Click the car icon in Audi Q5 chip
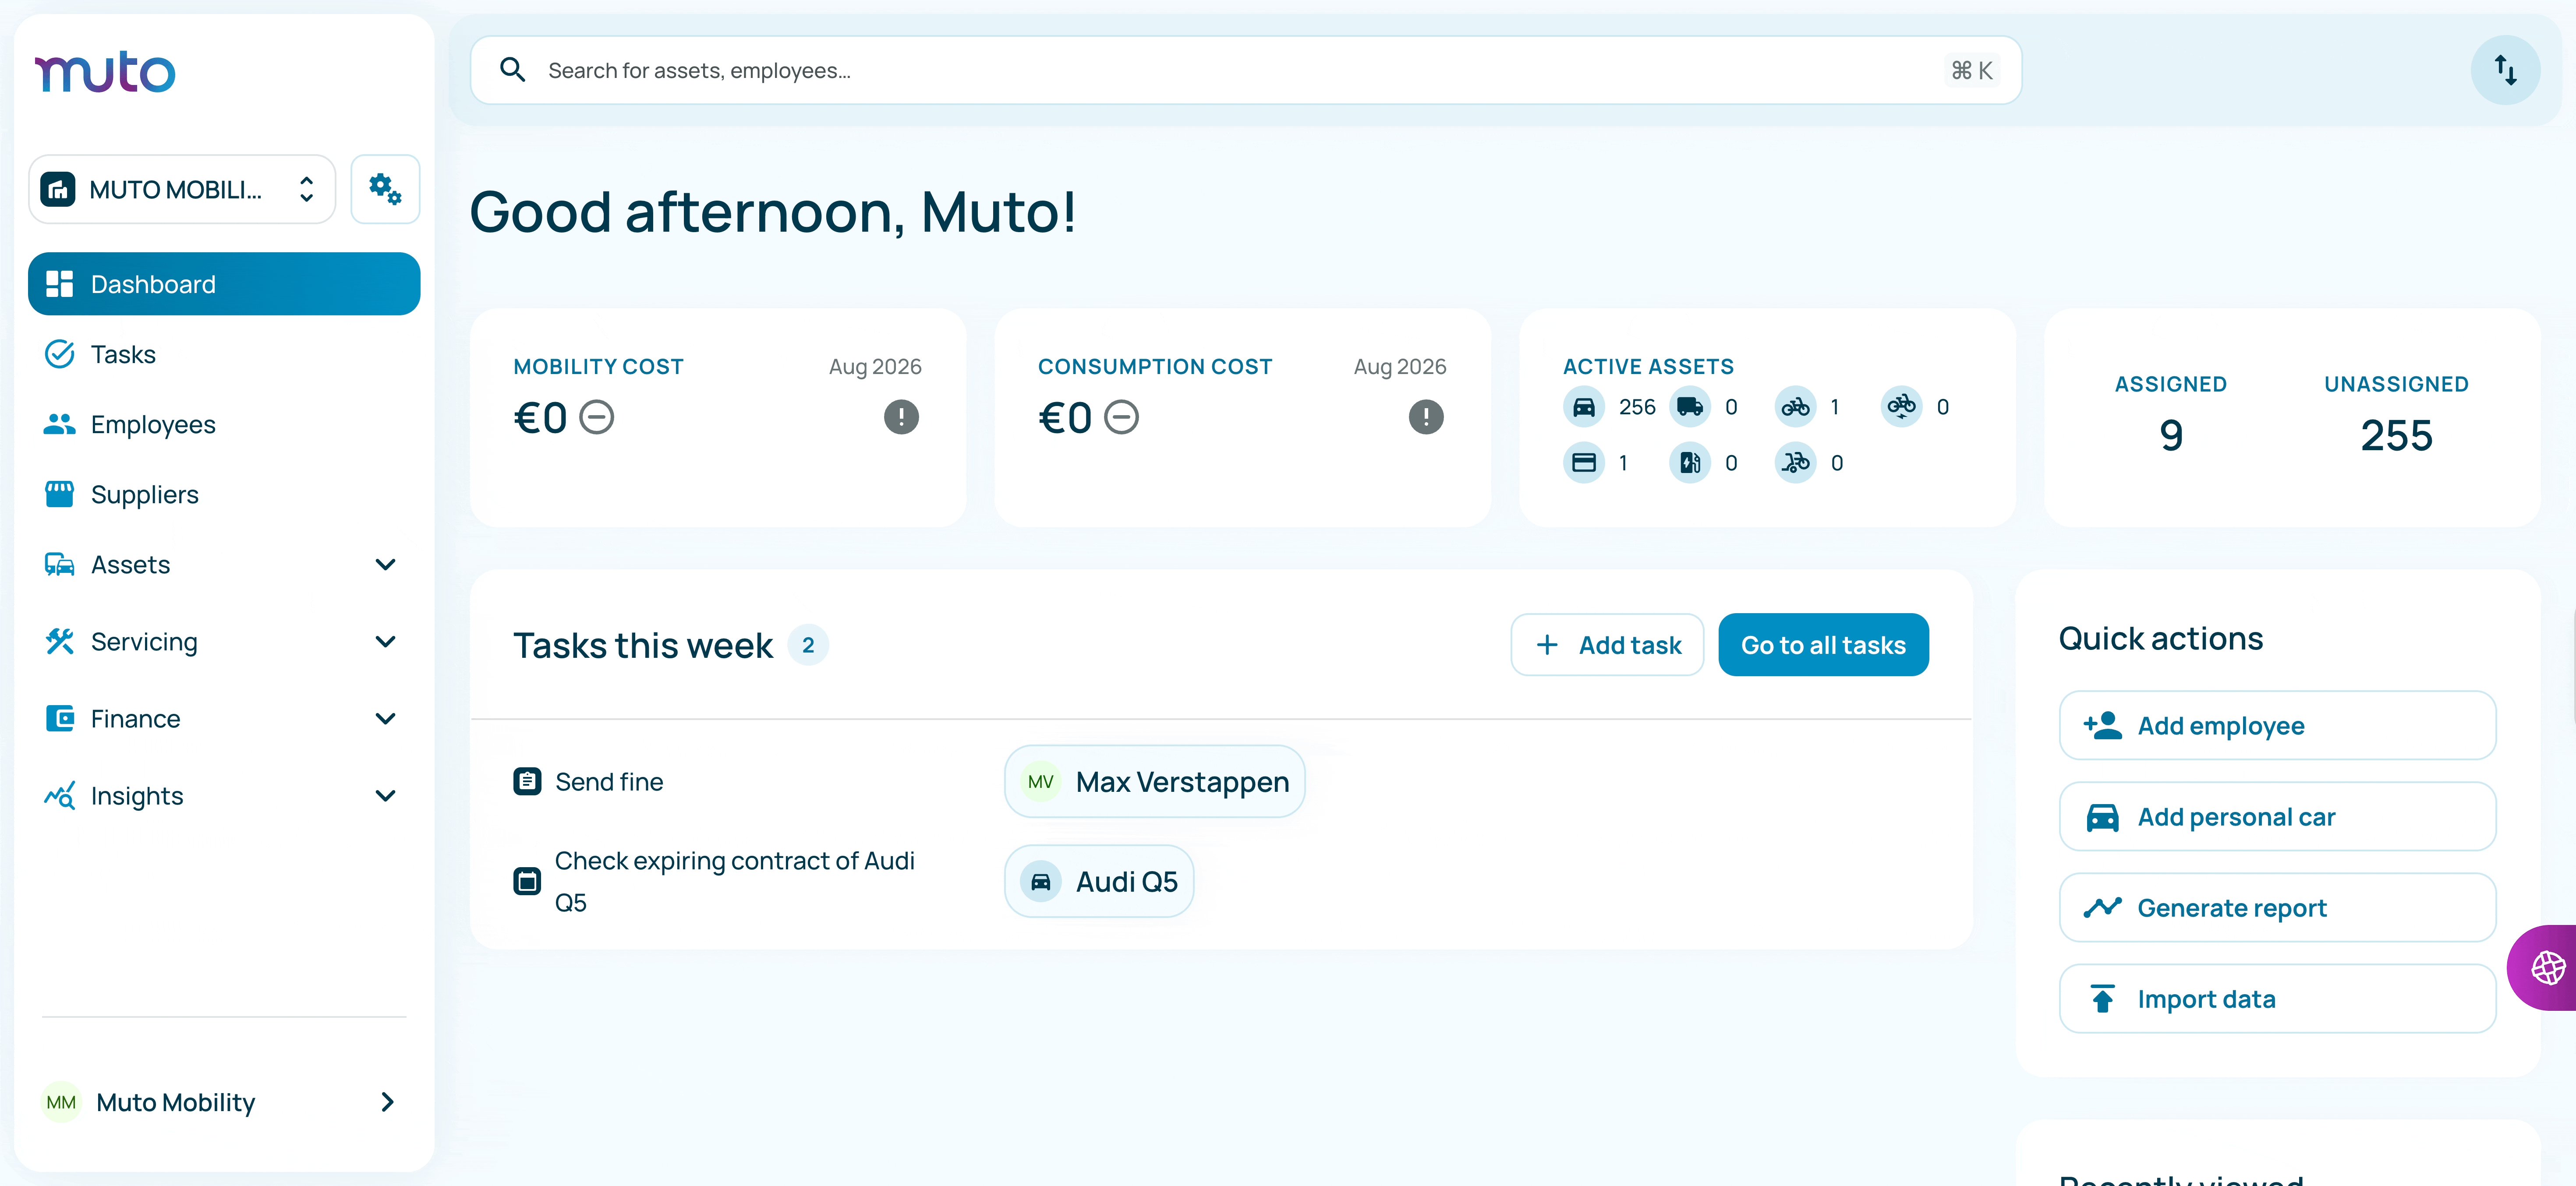Viewport: 2576px width, 1186px height. pyautogui.click(x=1041, y=881)
